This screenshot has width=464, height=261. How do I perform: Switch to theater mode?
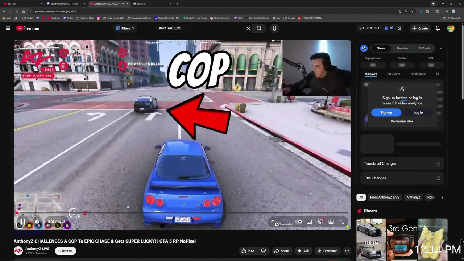click(x=331, y=221)
